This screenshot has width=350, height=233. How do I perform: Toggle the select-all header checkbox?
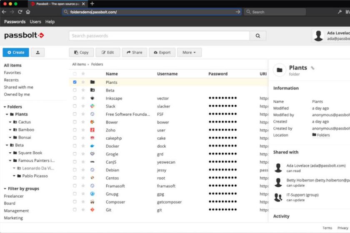pyautogui.click(x=75, y=74)
